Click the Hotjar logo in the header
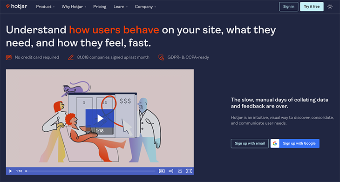 click(x=16, y=7)
